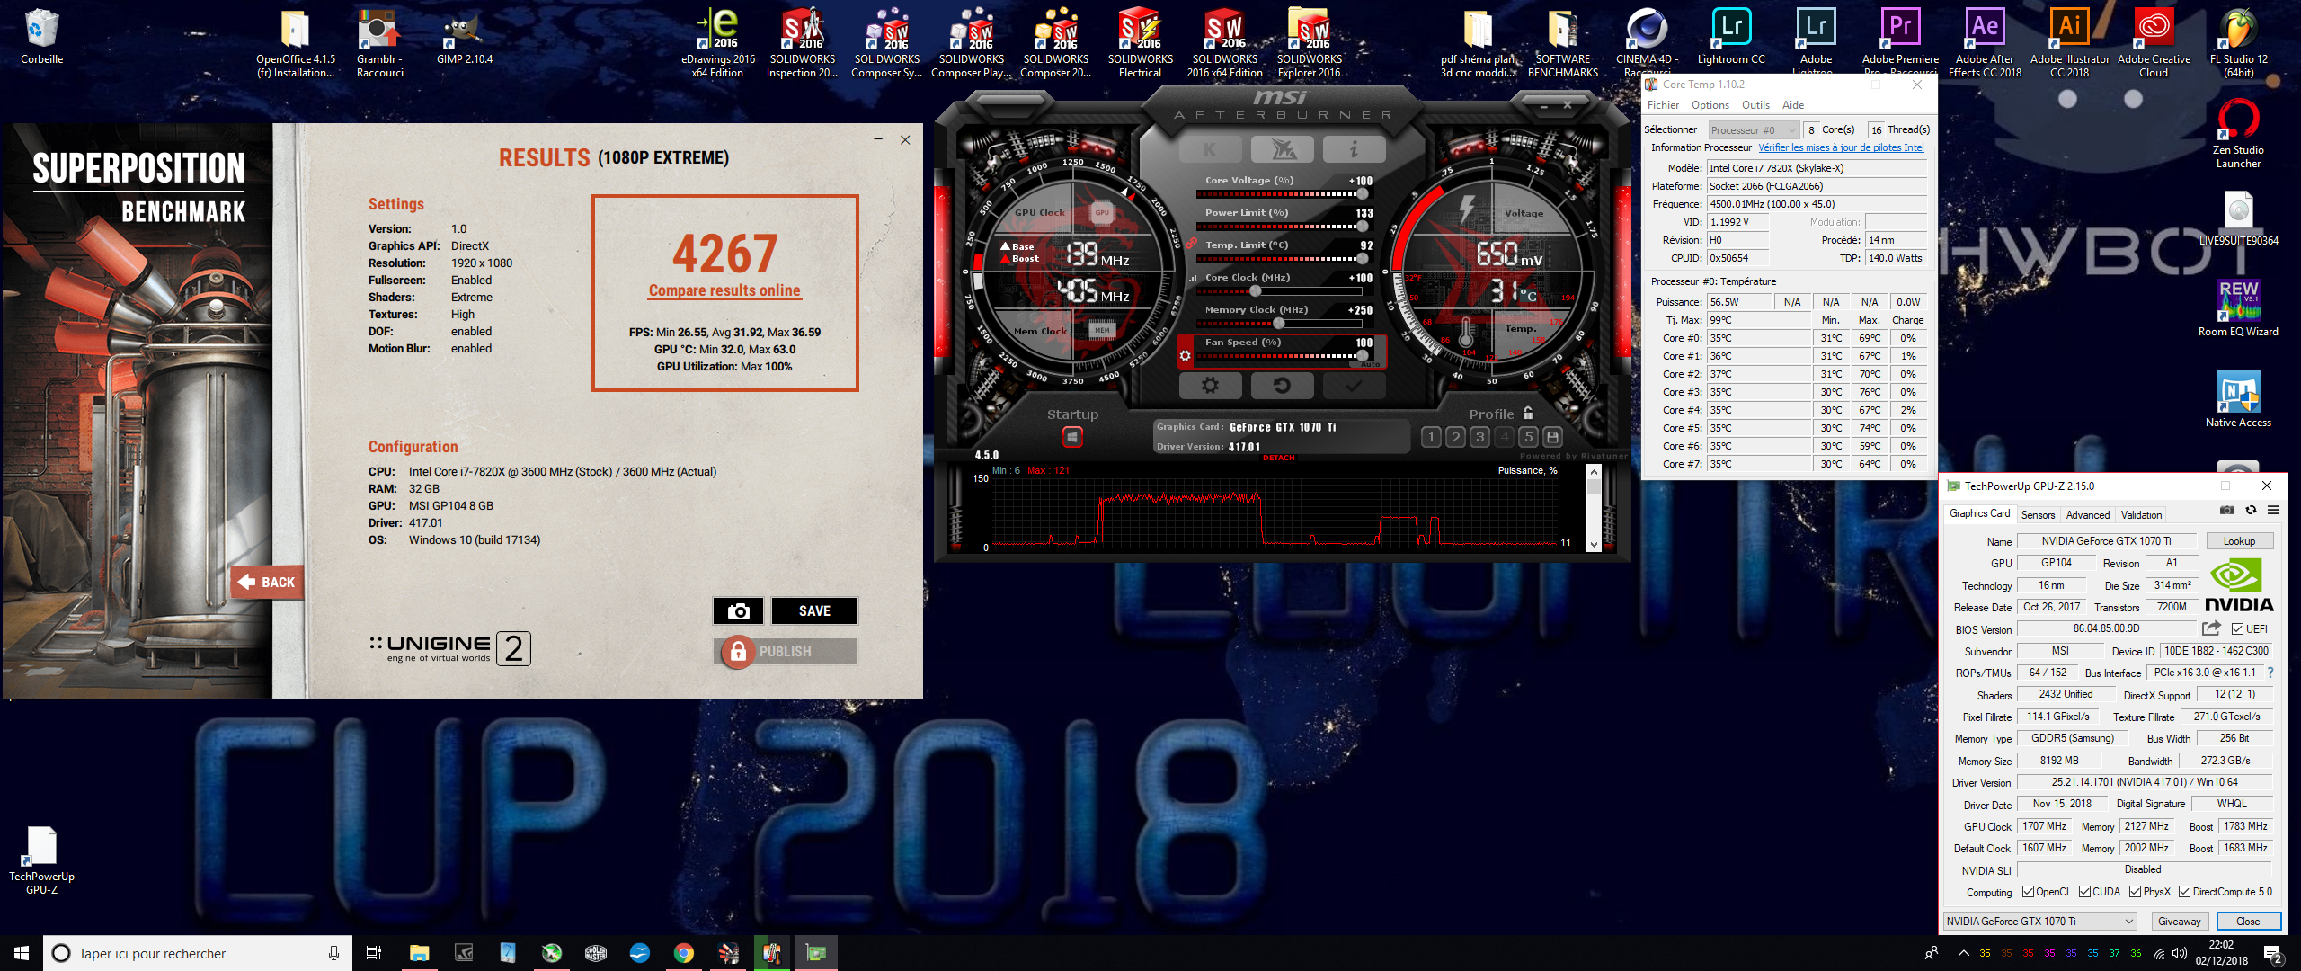The width and height of the screenshot is (2301, 971).
Task: Select Afterburner profile slot 3
Action: 1479,437
